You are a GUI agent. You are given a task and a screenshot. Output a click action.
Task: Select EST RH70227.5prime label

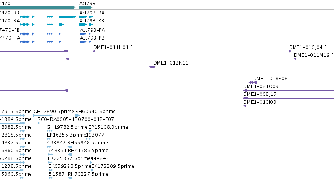click(x=88, y=174)
